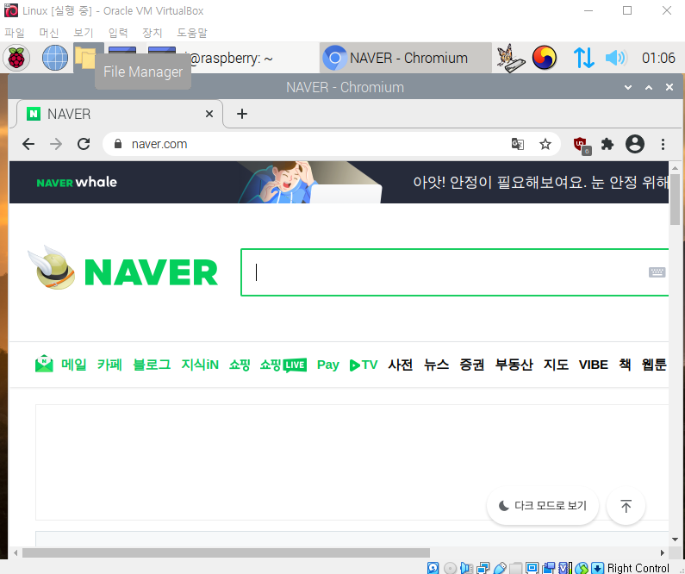The width and height of the screenshot is (685, 574).
Task: Click VirtualBox shared folders status icon
Action: coord(515,568)
